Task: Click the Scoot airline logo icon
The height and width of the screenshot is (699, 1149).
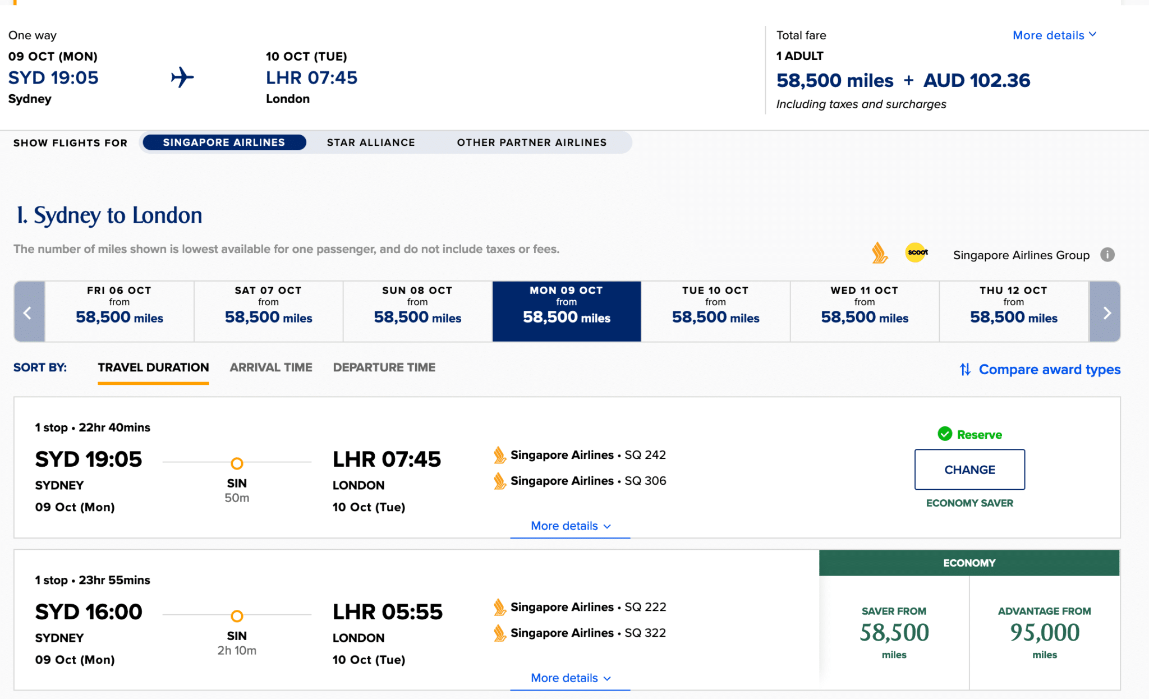Action: point(916,252)
